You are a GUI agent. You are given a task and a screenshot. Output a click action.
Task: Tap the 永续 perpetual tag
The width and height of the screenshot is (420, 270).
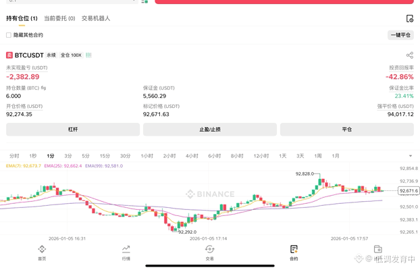[51, 55]
